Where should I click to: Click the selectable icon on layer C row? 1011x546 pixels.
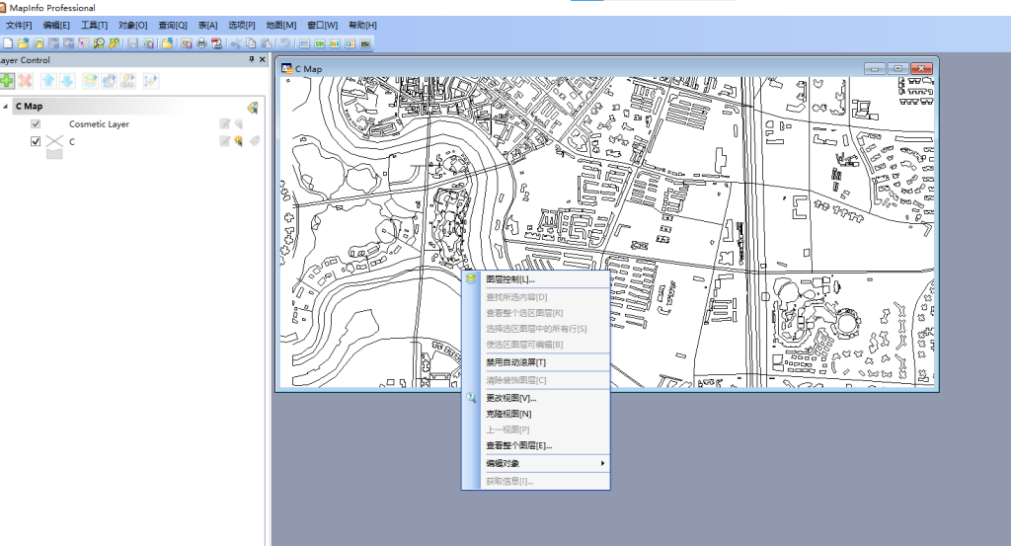pyautogui.click(x=238, y=142)
